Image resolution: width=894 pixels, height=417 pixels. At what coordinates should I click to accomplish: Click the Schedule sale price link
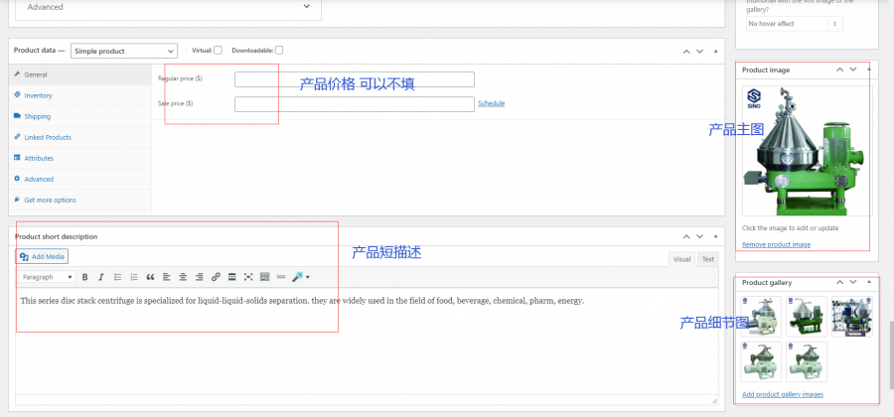(x=492, y=103)
